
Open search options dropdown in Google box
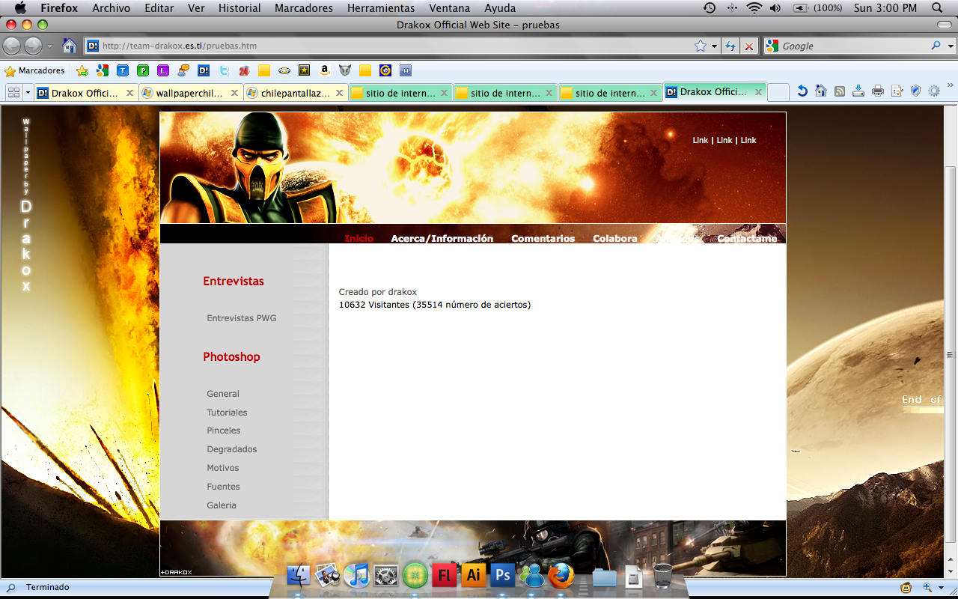(x=951, y=46)
